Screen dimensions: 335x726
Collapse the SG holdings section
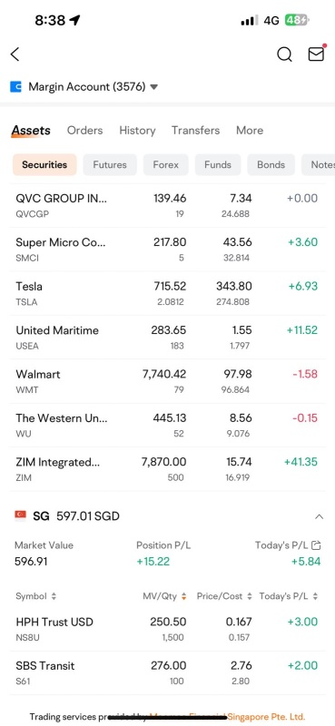[x=319, y=516]
